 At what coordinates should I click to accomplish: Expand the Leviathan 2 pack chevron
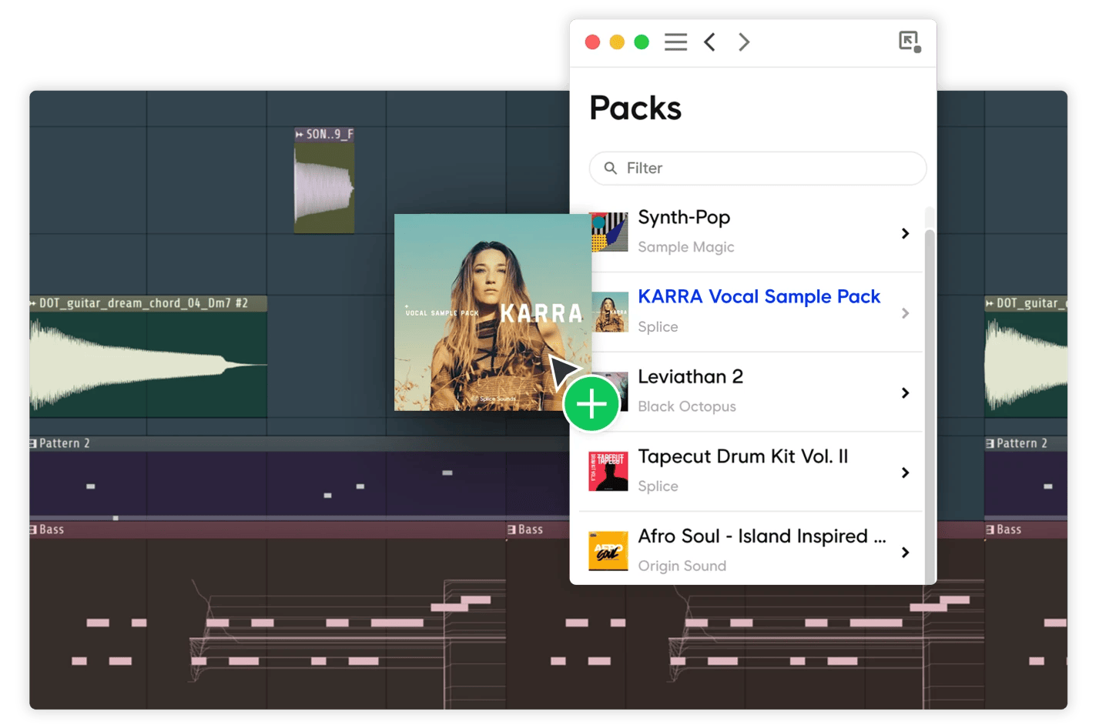pyautogui.click(x=905, y=392)
